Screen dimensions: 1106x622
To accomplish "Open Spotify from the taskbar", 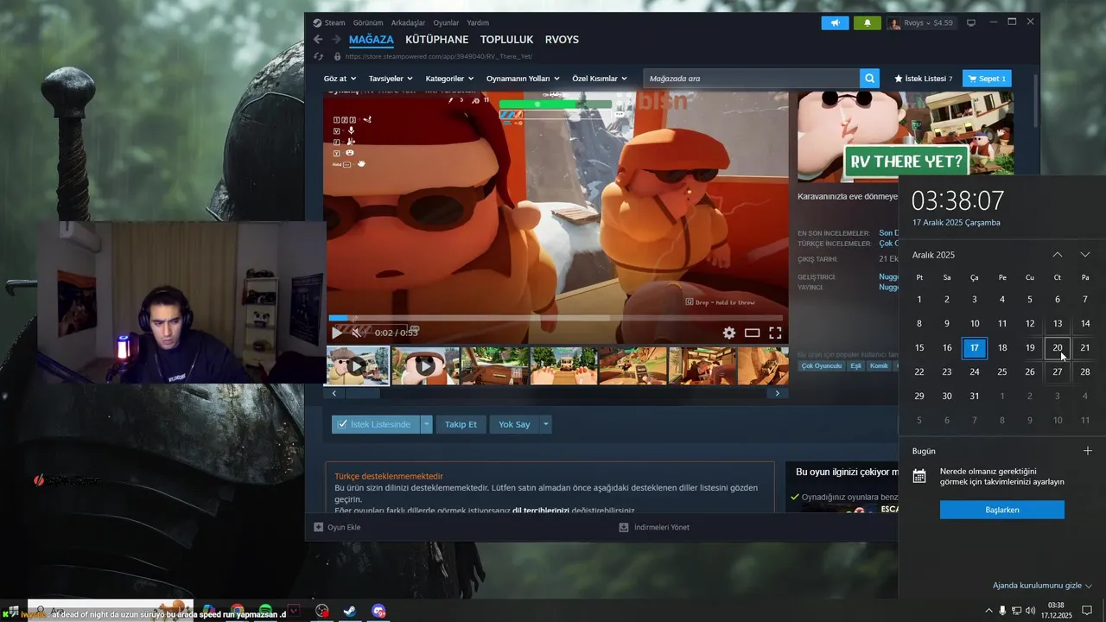I will (265, 611).
